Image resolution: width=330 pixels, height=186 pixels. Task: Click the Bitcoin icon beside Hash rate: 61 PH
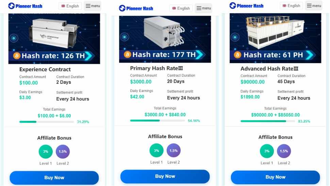[x=237, y=55]
